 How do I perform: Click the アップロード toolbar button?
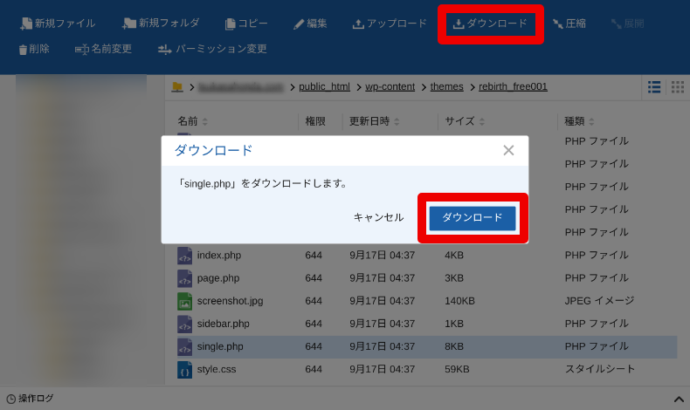(x=390, y=24)
